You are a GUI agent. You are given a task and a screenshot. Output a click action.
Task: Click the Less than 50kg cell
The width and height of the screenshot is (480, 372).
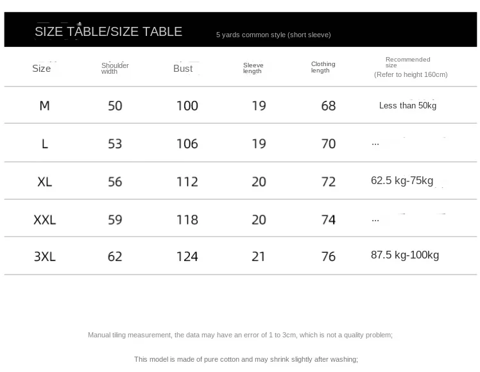click(x=407, y=105)
